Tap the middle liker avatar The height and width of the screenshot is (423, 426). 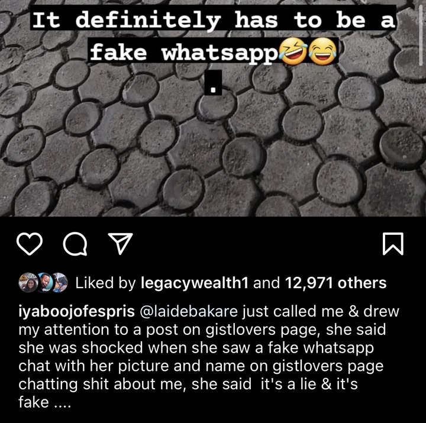tap(45, 283)
